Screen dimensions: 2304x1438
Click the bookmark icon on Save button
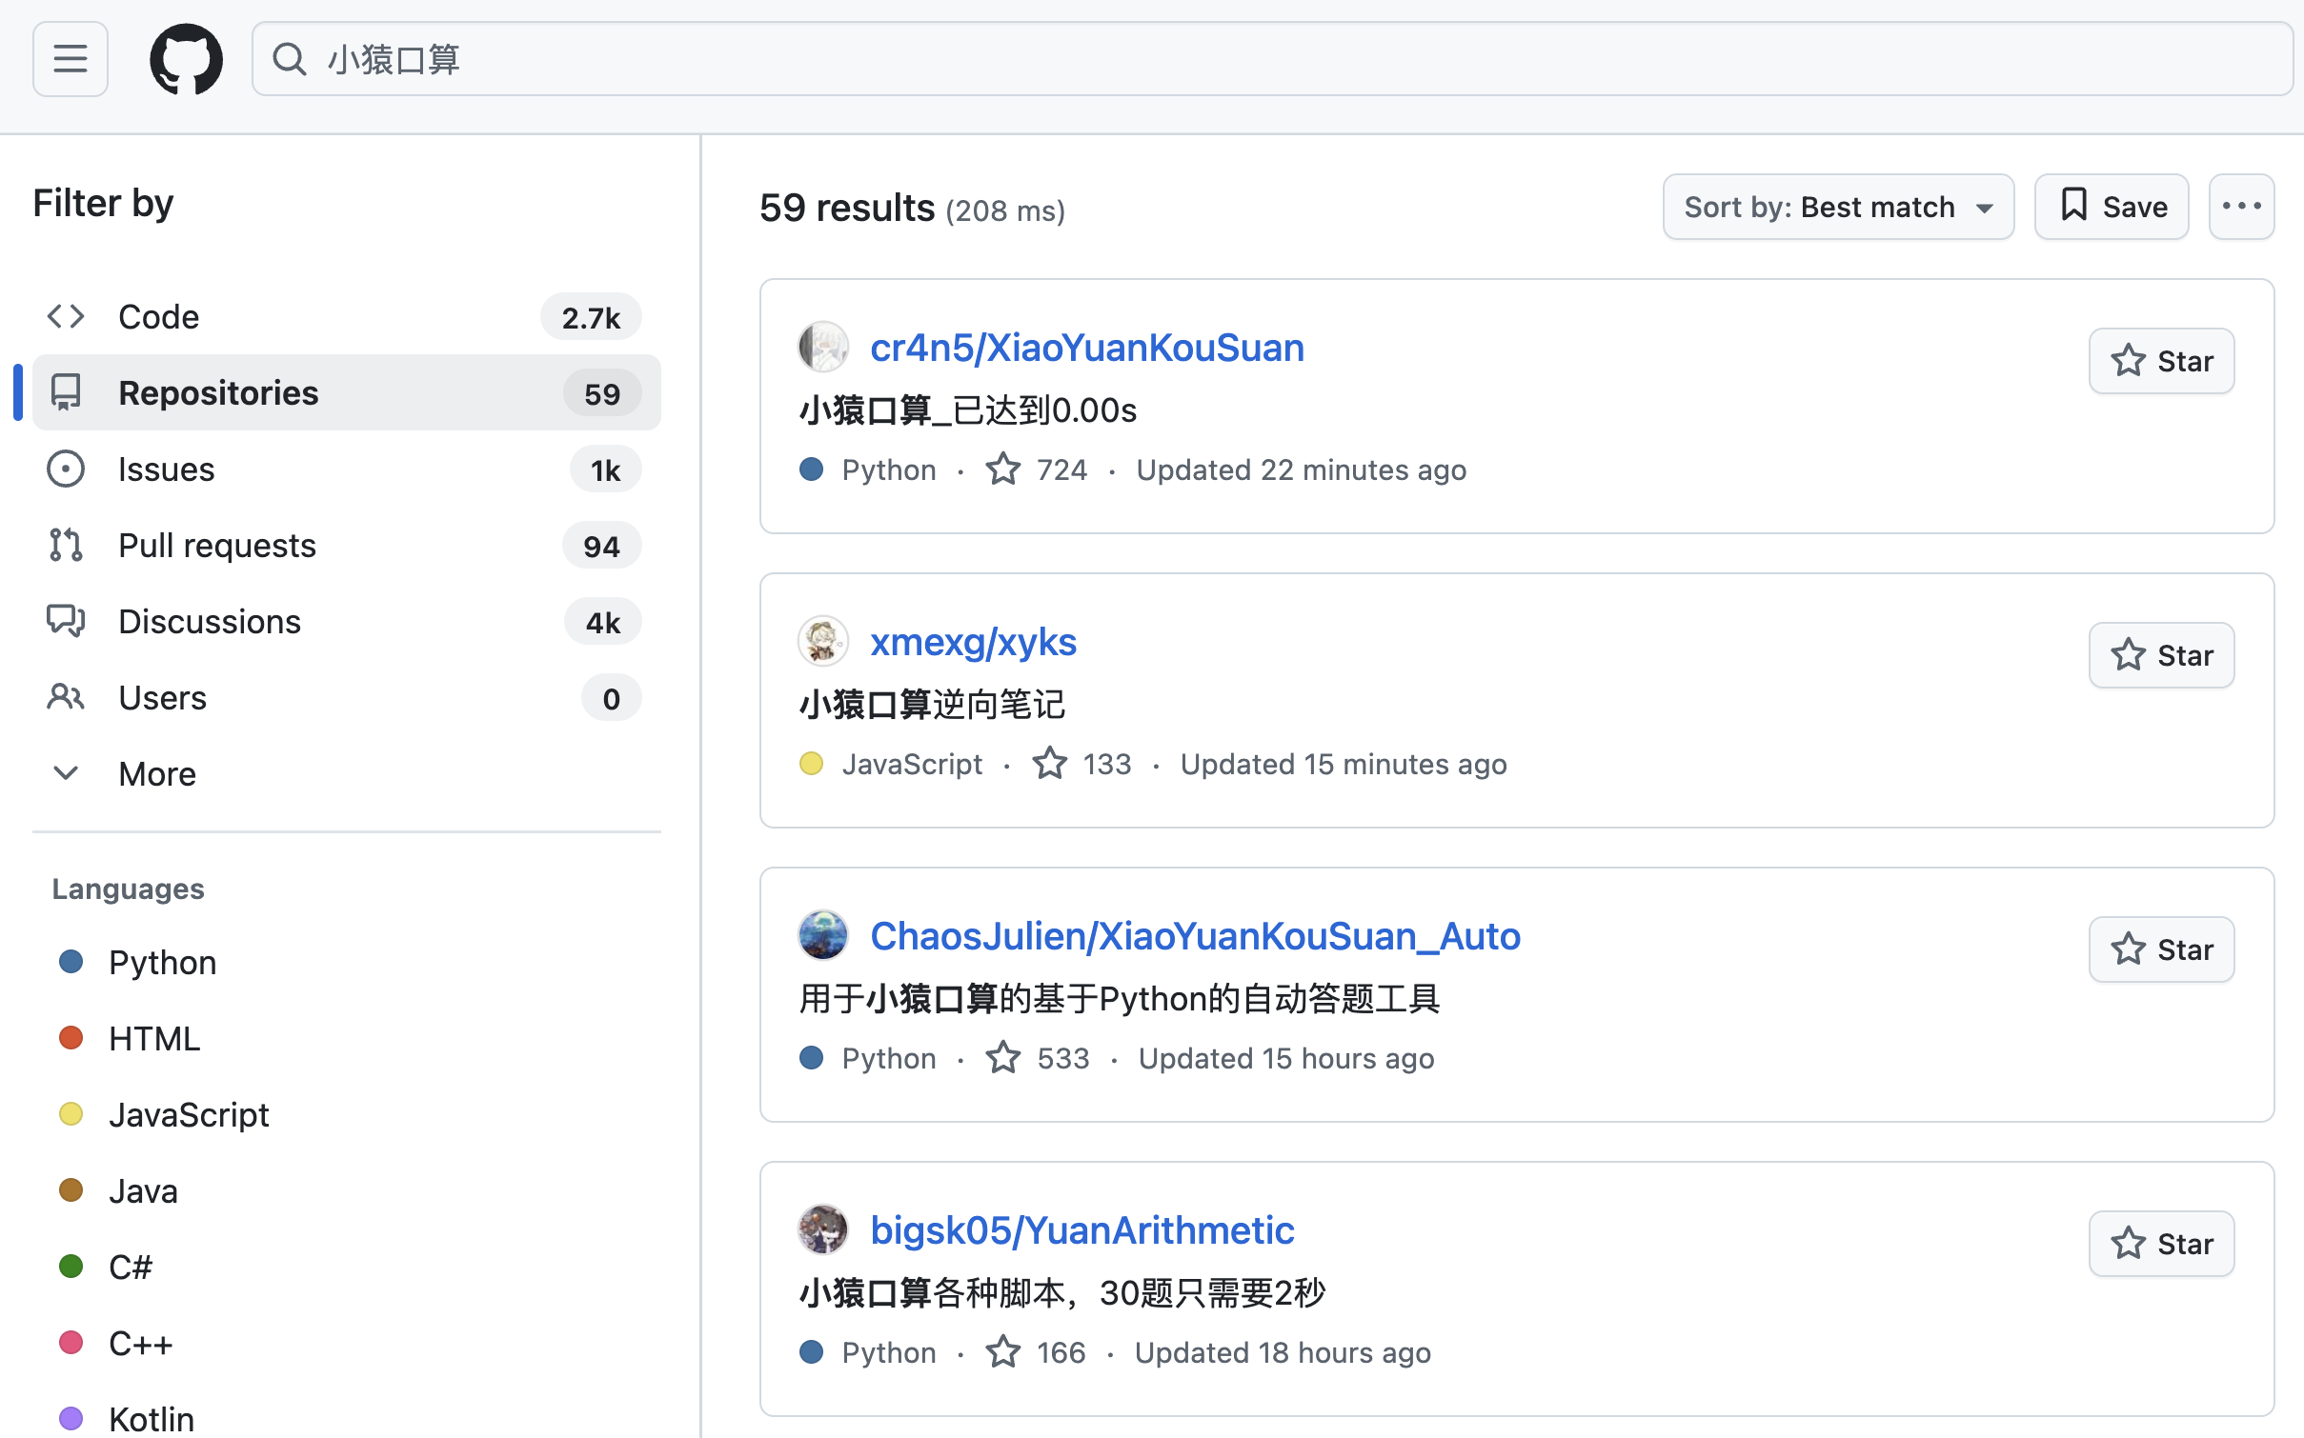click(2073, 206)
